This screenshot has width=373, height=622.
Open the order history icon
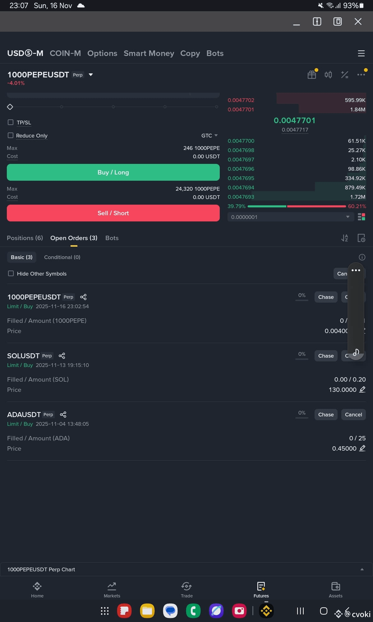point(361,238)
